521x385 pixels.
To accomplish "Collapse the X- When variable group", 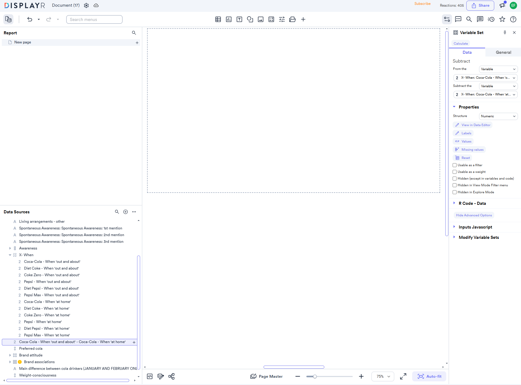I will coord(10,255).
